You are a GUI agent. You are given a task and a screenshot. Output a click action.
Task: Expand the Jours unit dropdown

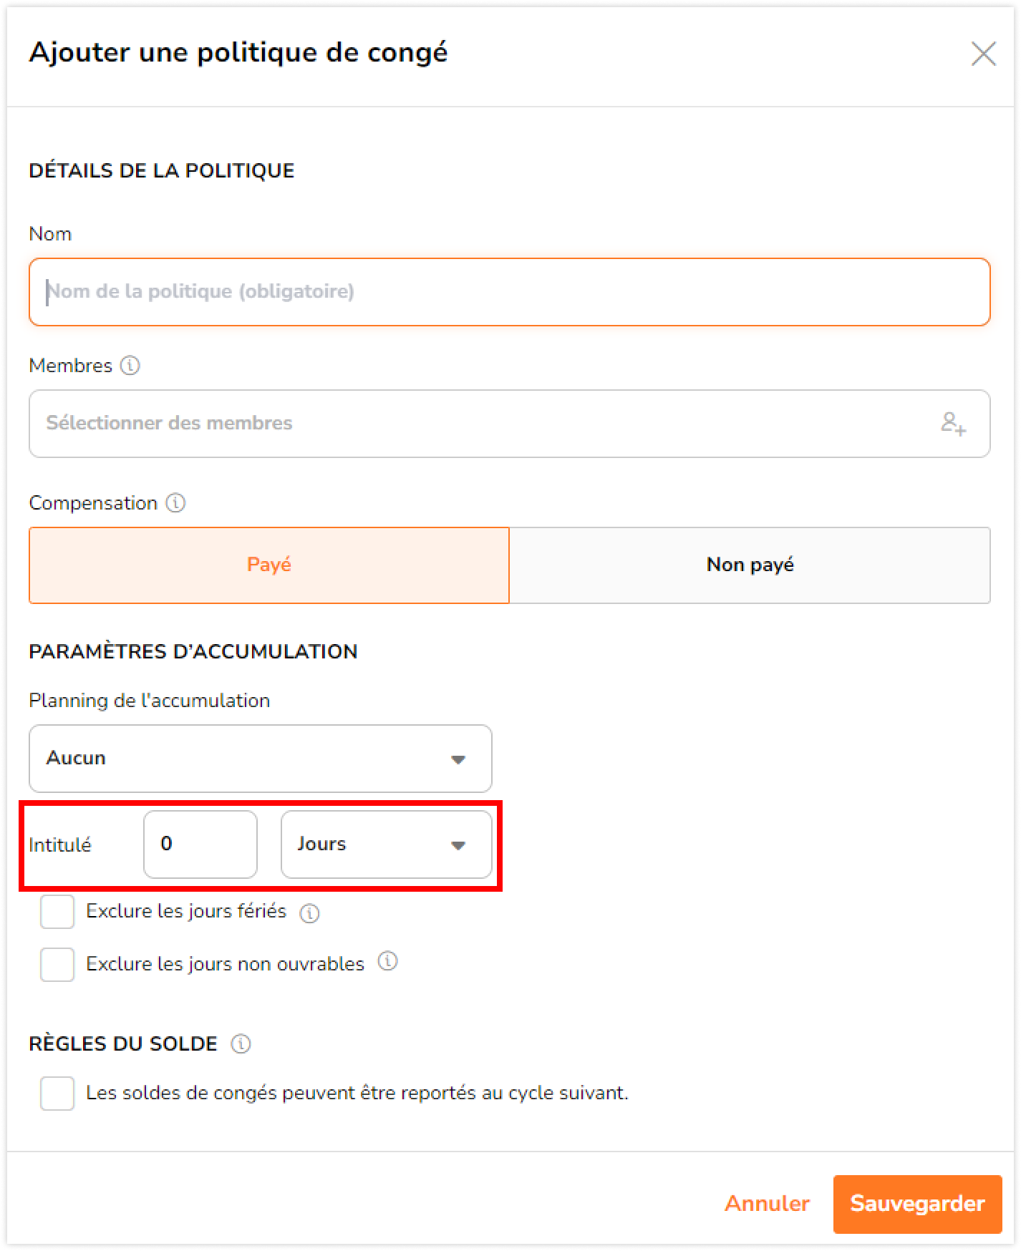(x=387, y=844)
